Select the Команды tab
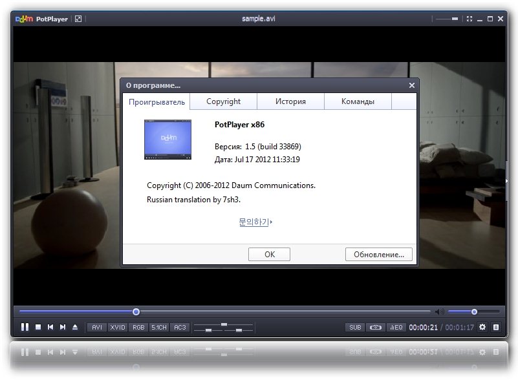The width and height of the screenshot is (518, 380). click(358, 101)
